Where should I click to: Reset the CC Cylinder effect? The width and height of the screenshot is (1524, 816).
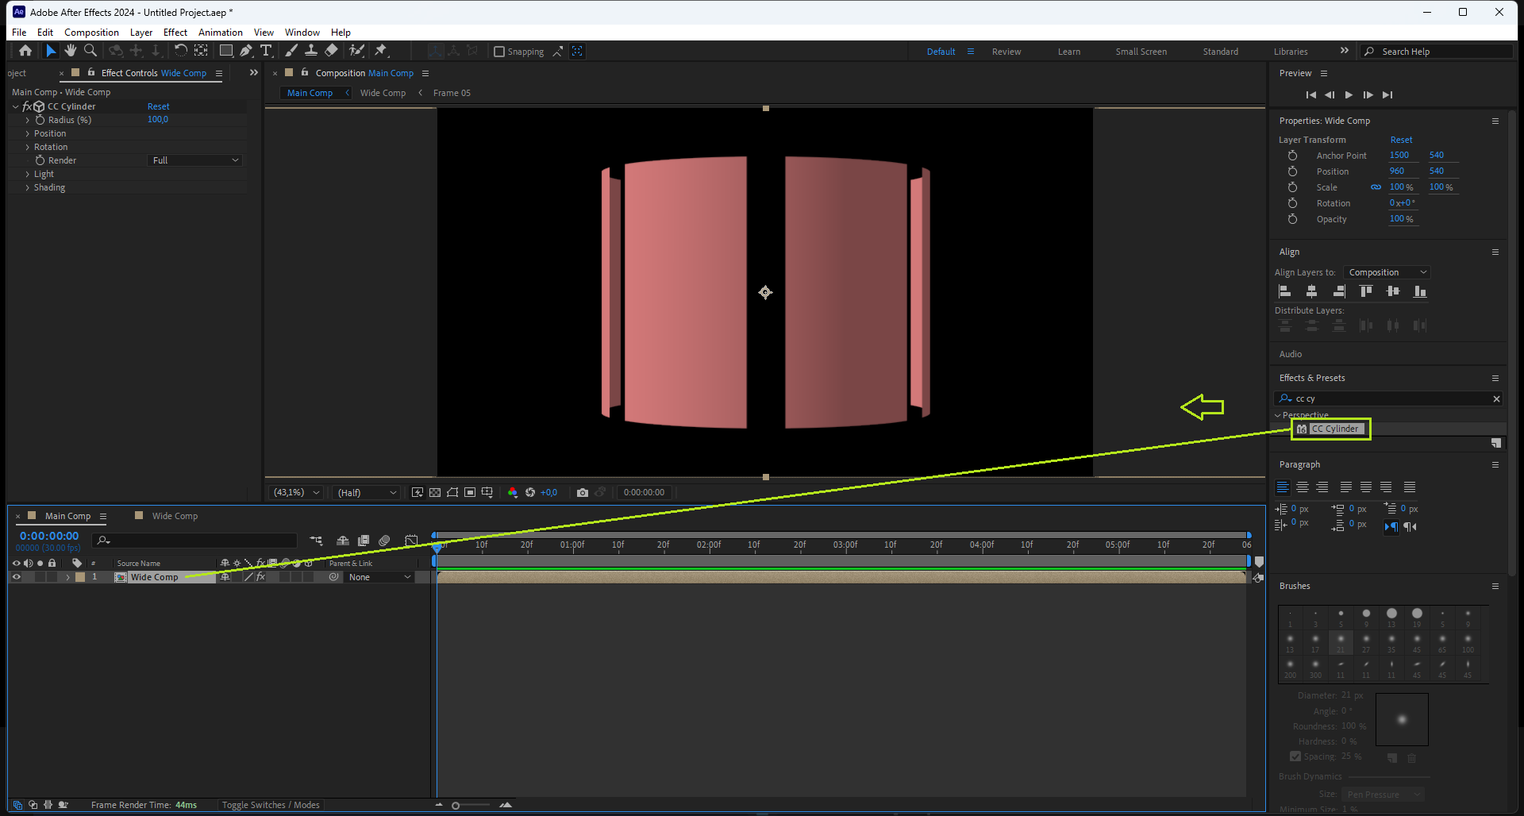158,106
